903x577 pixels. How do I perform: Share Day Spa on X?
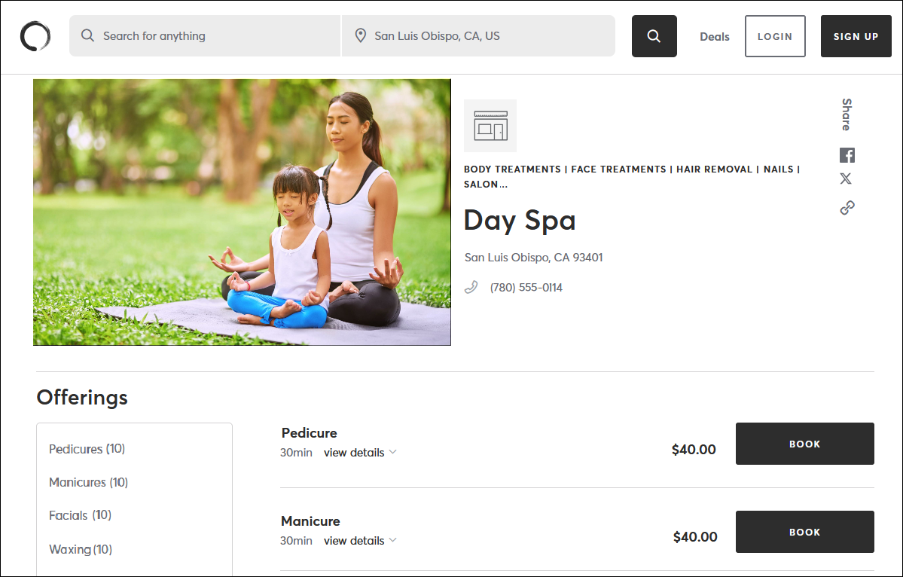(x=846, y=179)
